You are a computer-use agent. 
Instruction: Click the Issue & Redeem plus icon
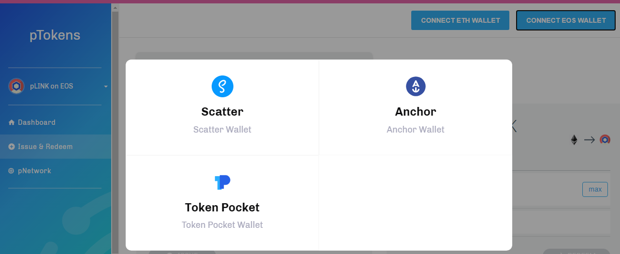[12, 147]
